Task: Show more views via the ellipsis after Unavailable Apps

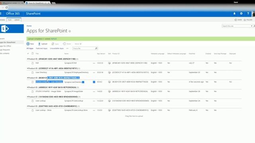Action: coord(67,48)
